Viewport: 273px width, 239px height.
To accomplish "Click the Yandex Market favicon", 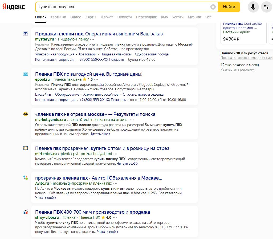I will (x=26, y=114).
